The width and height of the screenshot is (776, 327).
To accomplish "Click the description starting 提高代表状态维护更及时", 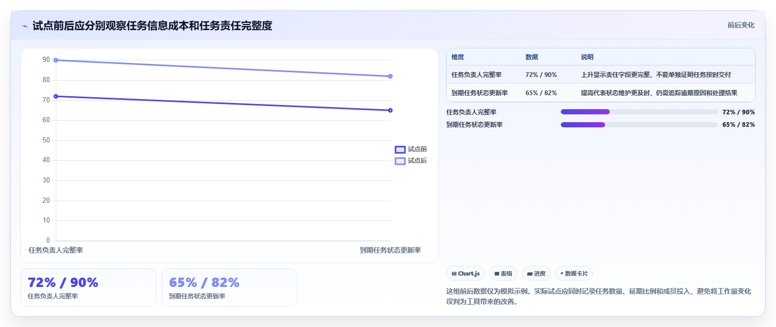I will click(x=659, y=93).
